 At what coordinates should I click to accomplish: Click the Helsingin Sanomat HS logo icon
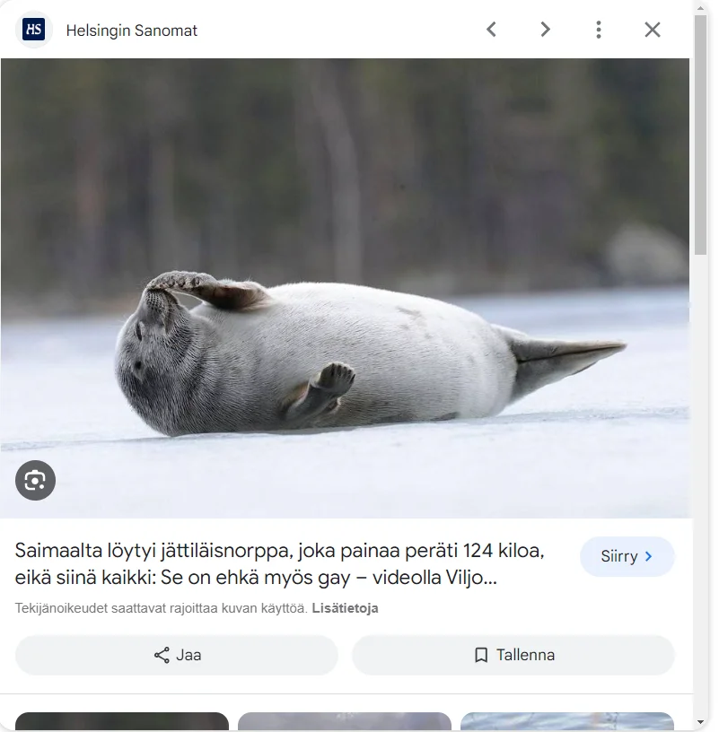coord(34,30)
